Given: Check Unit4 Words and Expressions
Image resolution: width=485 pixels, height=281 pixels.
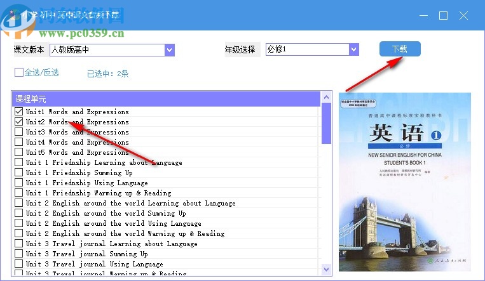Looking at the screenshot, I should click(x=19, y=141).
